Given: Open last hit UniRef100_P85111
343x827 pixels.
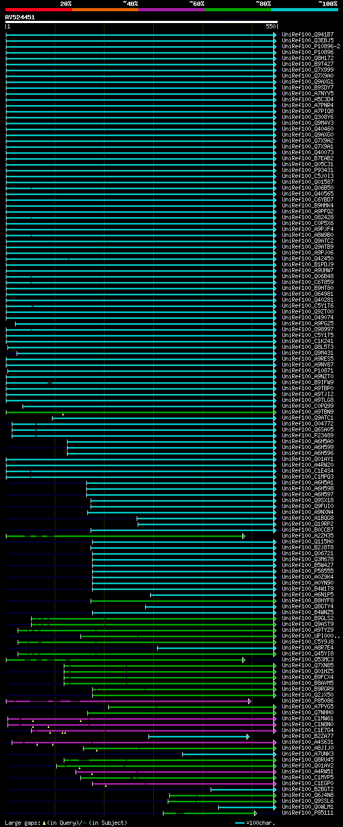Looking at the screenshot, I should 308,813.
